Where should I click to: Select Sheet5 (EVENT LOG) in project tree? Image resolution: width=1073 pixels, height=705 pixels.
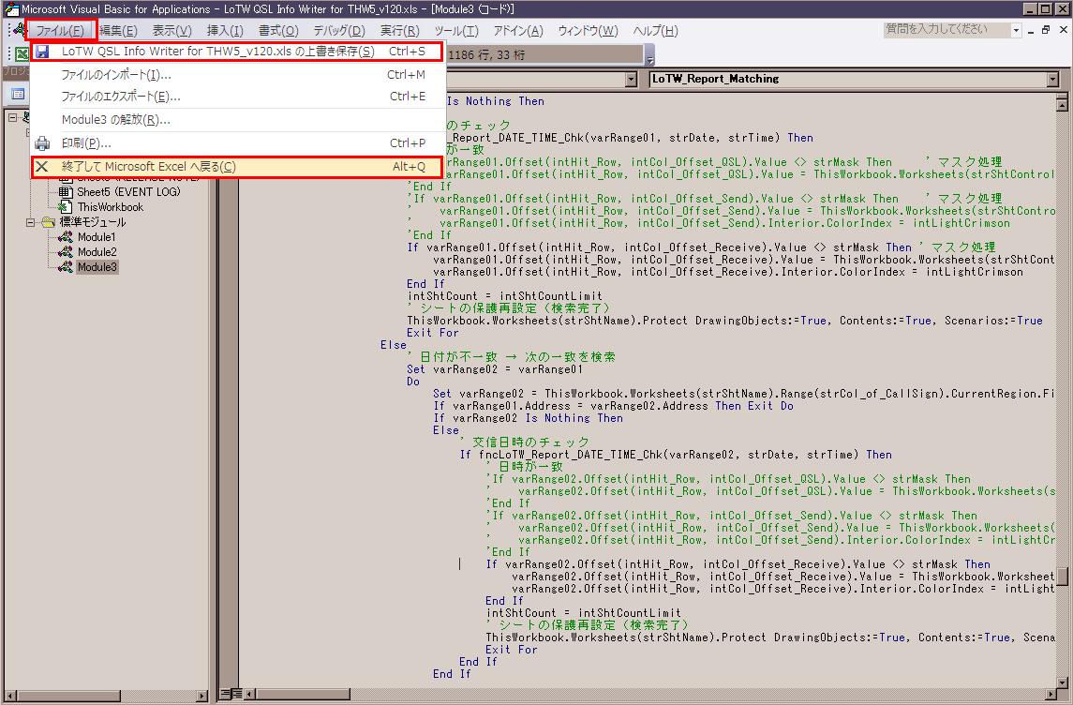point(128,191)
